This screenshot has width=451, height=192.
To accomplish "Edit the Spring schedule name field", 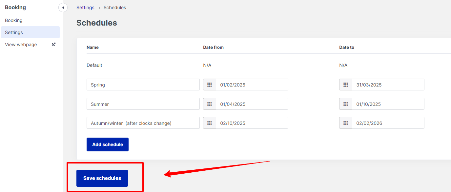I will tap(143, 85).
